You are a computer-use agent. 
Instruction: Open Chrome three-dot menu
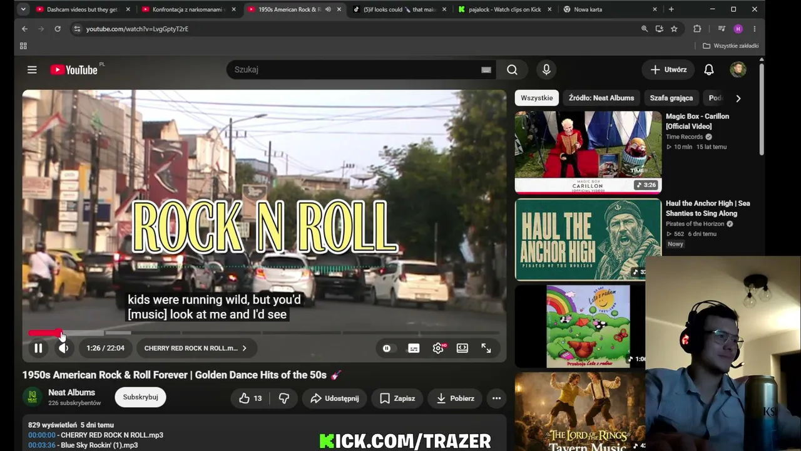pos(754,29)
